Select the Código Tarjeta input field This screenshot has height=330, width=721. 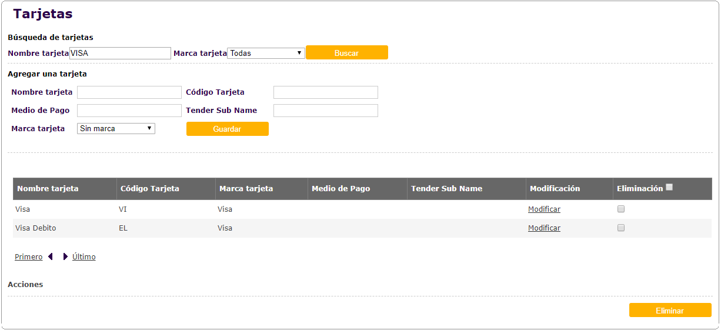325,92
